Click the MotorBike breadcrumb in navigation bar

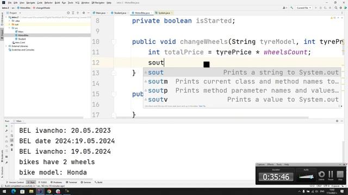[24, 8]
